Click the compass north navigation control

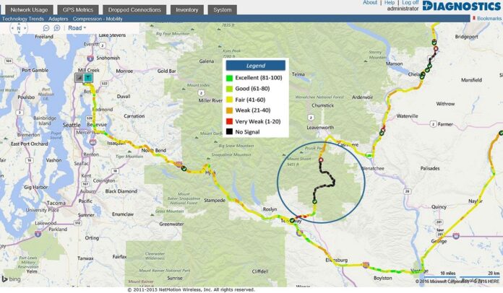click(20, 29)
